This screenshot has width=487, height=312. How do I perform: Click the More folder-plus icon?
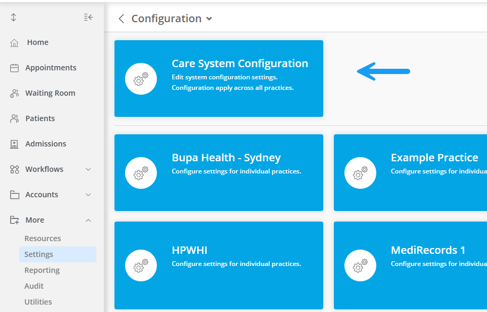pos(14,221)
